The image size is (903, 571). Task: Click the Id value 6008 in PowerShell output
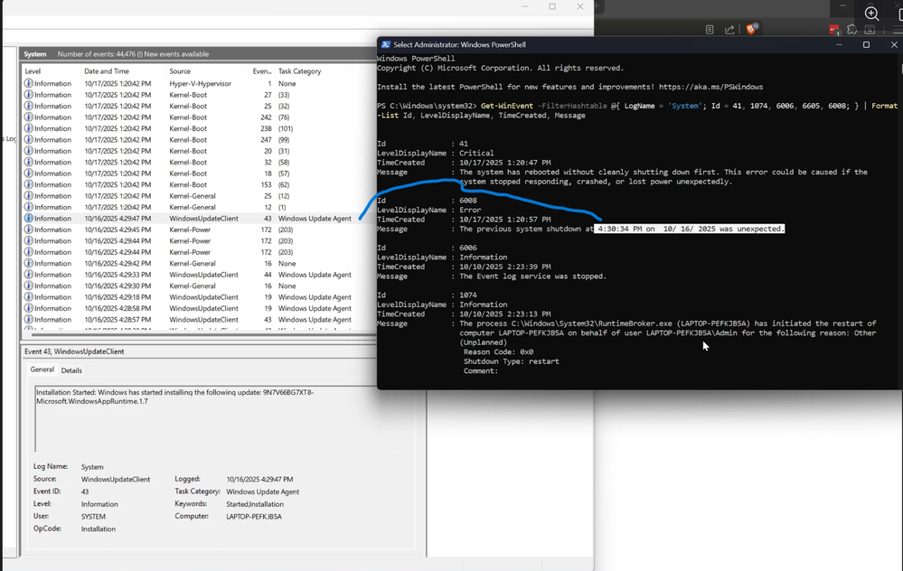(468, 201)
